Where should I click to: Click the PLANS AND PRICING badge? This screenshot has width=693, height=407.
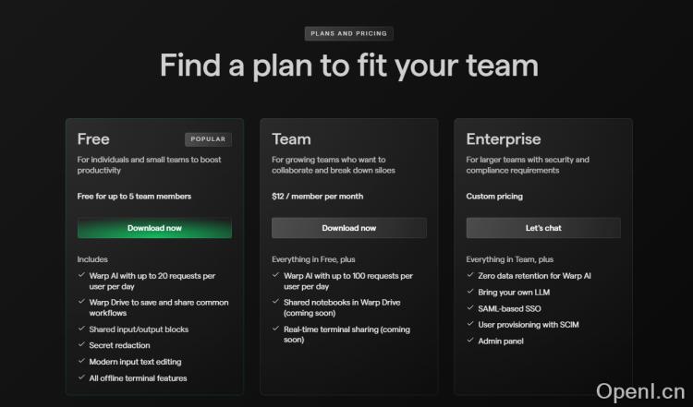[x=348, y=34]
